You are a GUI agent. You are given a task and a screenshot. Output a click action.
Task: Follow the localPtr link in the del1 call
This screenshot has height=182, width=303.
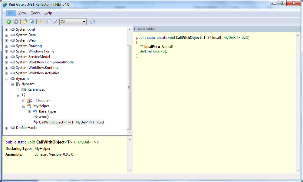click(159, 51)
